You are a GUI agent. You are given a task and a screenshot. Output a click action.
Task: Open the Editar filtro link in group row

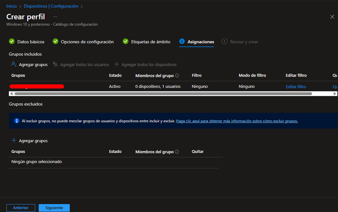[296, 87]
